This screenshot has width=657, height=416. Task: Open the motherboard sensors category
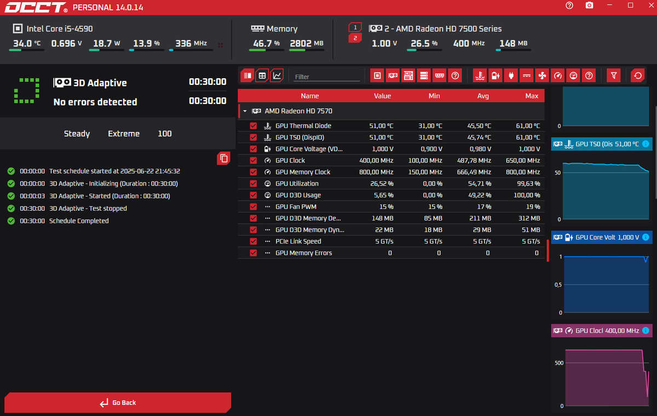pos(408,75)
